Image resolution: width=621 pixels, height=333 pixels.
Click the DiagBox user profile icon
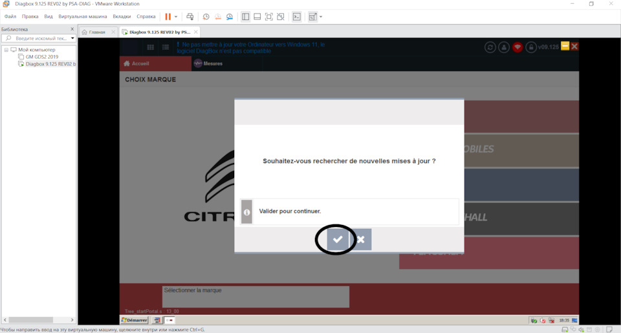(504, 47)
